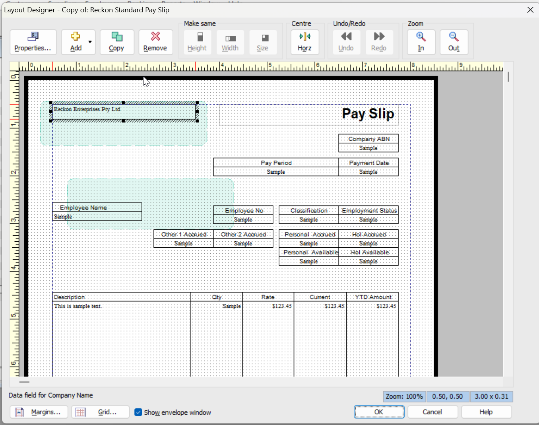
Task: Select the Rate column header
Action: coord(268,297)
